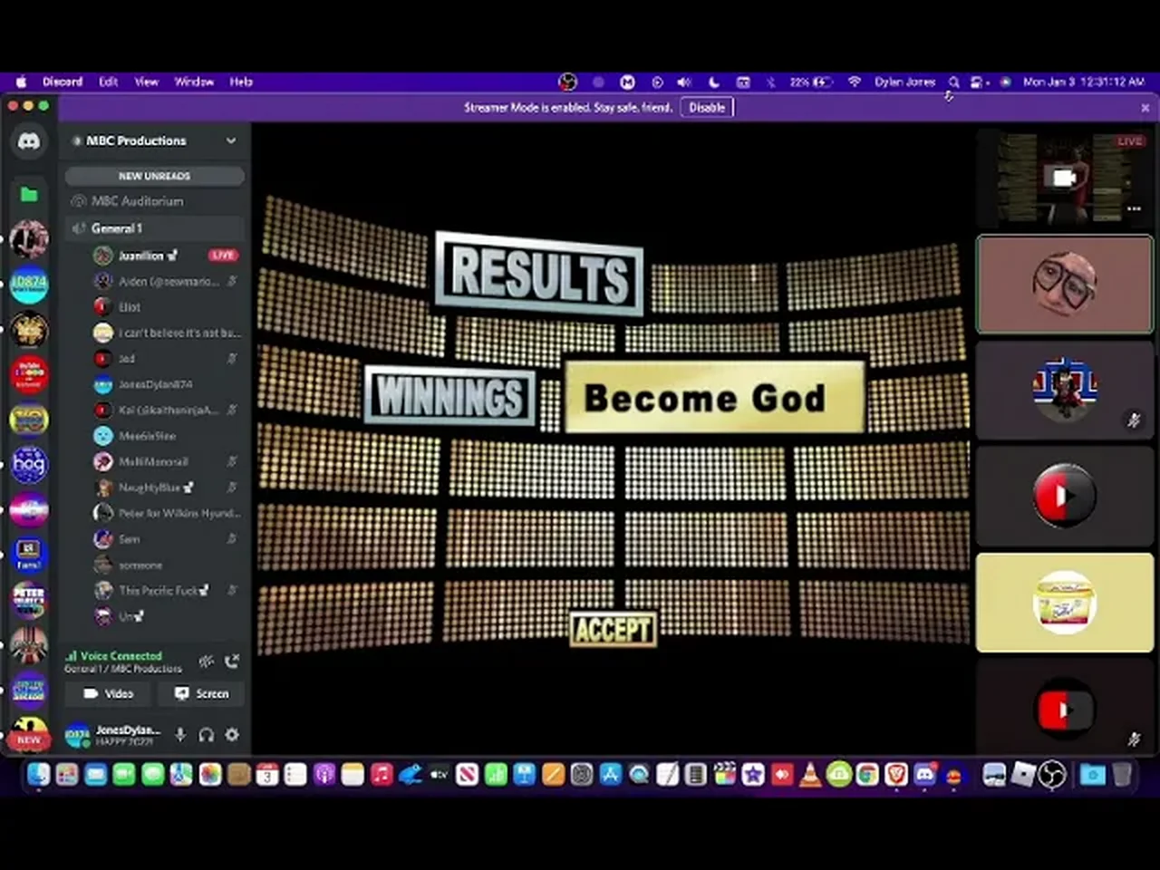Turn on camera with Video button
The height and width of the screenshot is (870, 1160).
click(109, 693)
